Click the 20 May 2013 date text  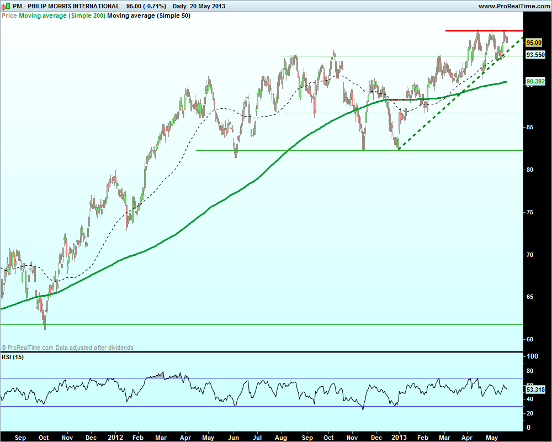(x=208, y=6)
